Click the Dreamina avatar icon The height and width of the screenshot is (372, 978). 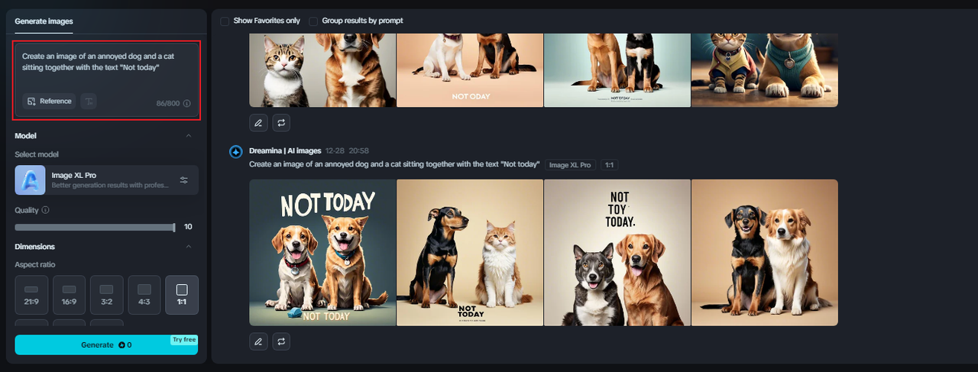(236, 151)
